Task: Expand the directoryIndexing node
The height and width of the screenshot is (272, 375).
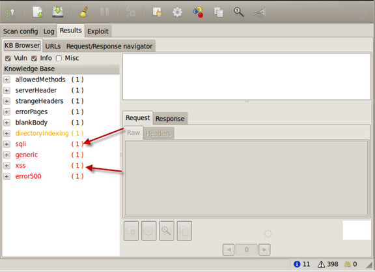Action: (7, 133)
